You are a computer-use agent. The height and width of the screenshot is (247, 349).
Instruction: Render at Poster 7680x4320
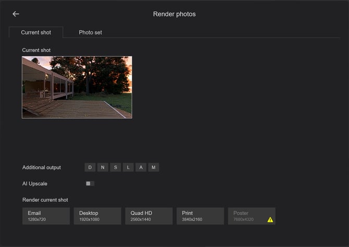[x=252, y=216]
